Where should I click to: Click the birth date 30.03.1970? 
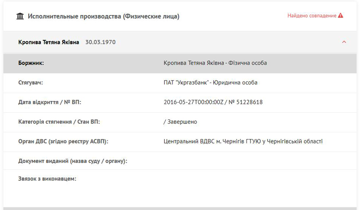[x=100, y=42]
